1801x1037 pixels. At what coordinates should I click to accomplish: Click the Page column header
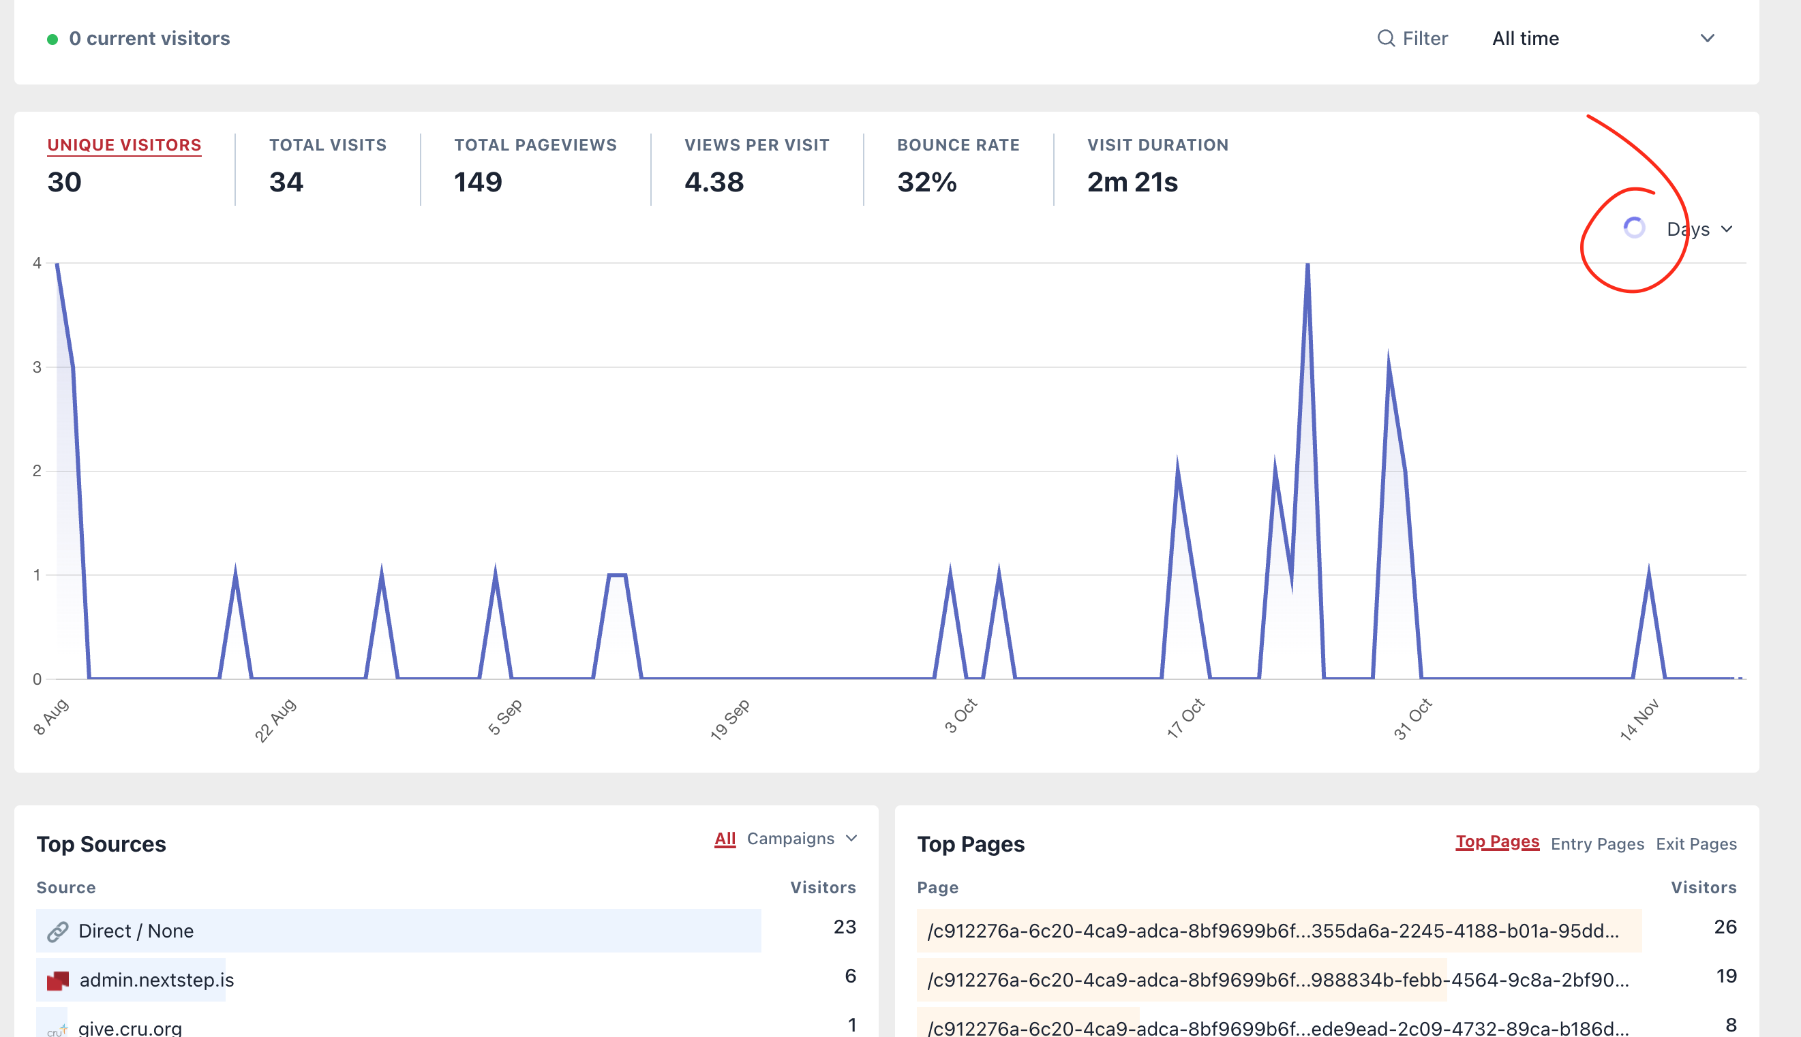pos(937,887)
